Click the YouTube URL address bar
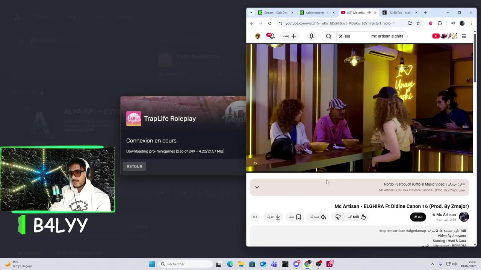The height and width of the screenshot is (270, 481). tap(340, 23)
